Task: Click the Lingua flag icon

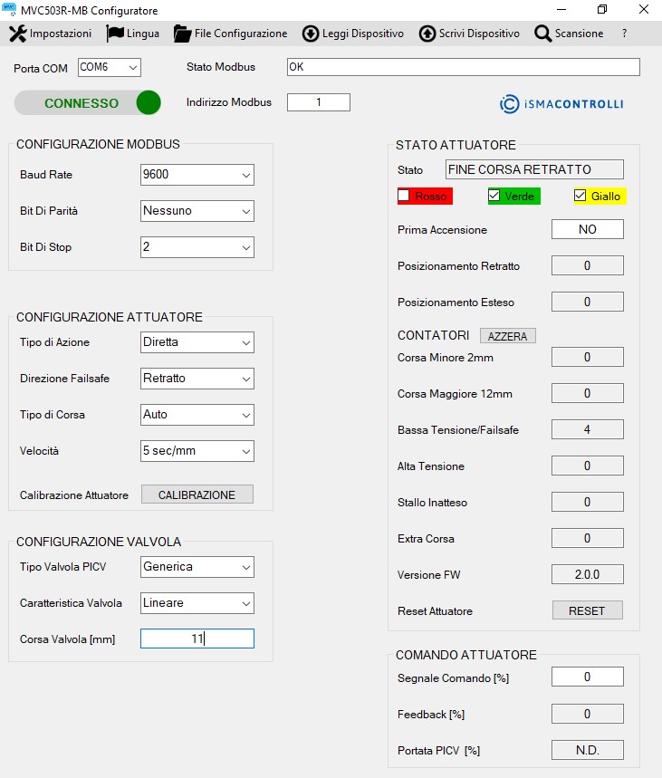Action: pyautogui.click(x=115, y=34)
